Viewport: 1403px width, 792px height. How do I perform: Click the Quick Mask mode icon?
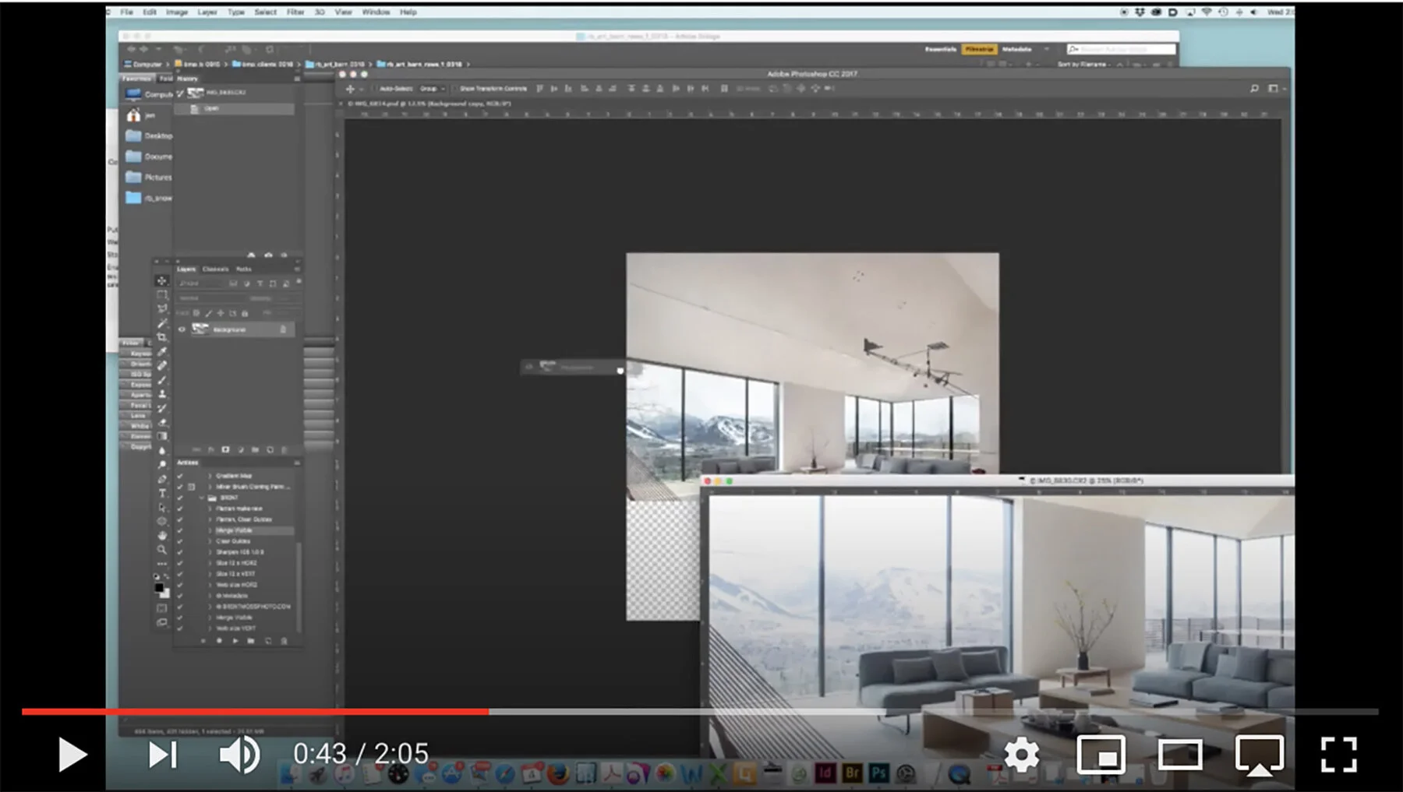tap(162, 608)
